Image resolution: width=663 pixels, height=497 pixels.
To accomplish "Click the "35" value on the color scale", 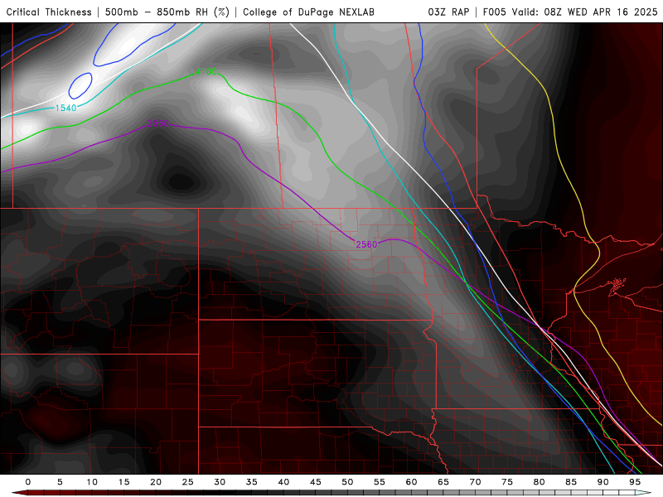I will 252,482.
